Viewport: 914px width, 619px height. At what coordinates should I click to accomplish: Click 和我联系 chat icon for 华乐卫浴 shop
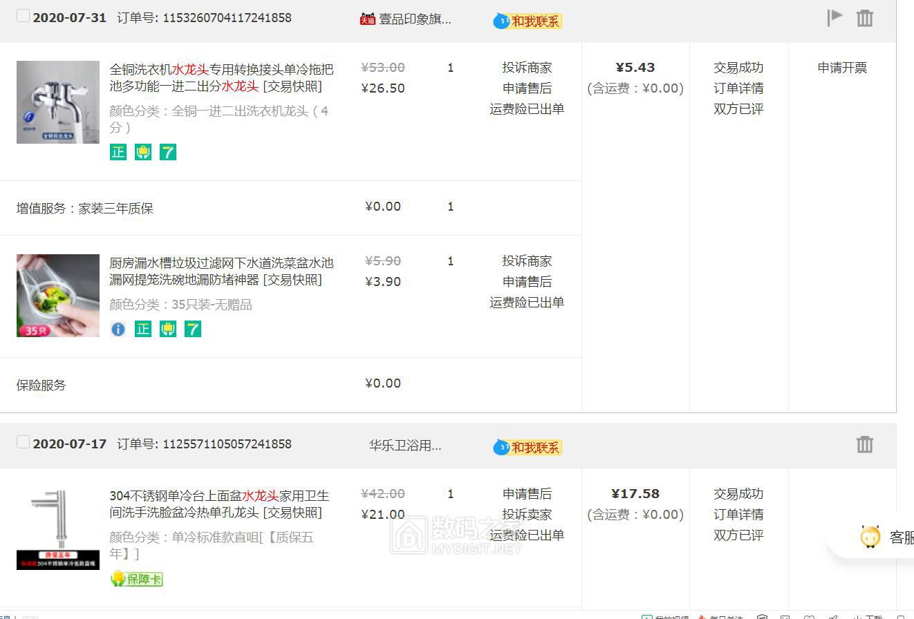(x=528, y=448)
